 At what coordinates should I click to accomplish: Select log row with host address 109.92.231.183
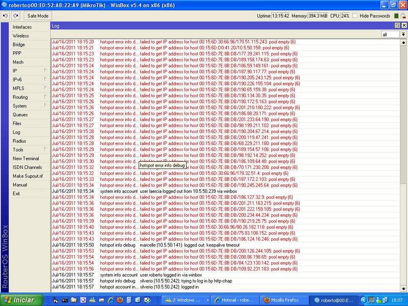[x=225, y=269]
